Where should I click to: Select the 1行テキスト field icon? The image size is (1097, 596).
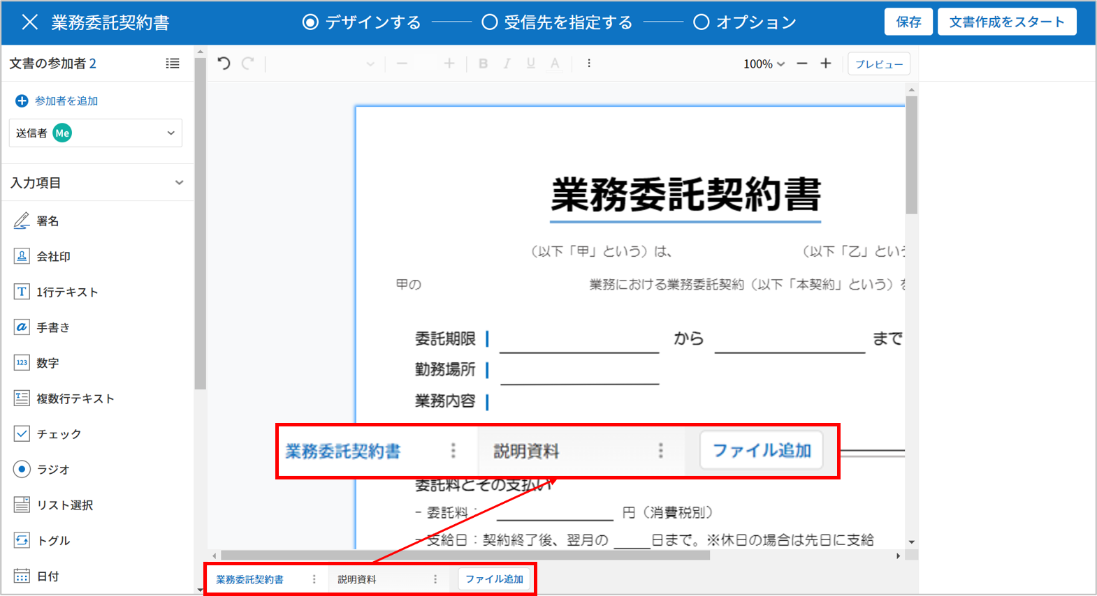pyautogui.click(x=22, y=292)
